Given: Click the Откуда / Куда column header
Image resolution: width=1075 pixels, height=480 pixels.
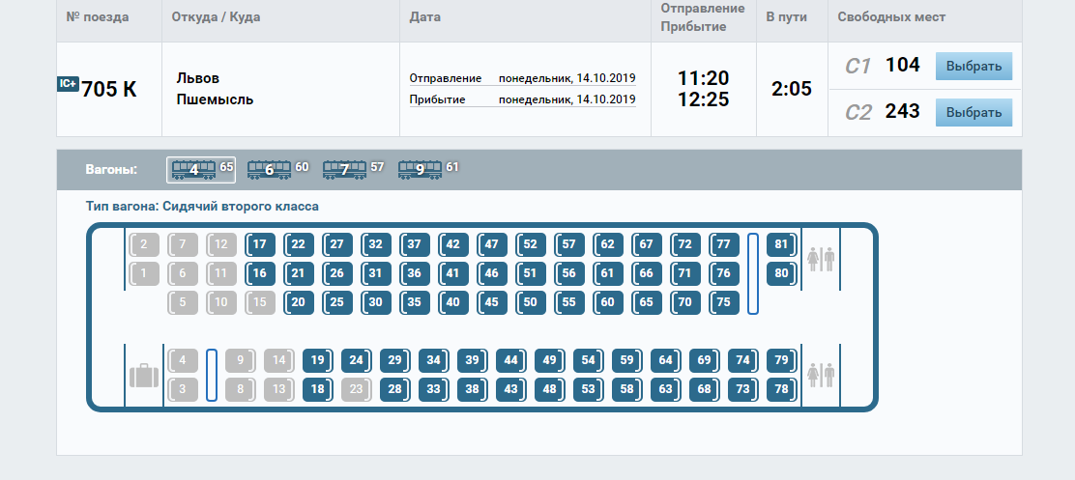Looking at the screenshot, I should pyautogui.click(x=216, y=17).
